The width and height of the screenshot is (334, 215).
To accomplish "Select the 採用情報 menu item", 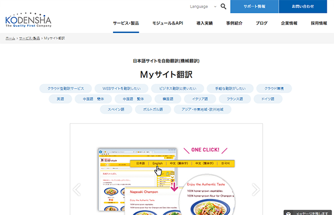I will tap(319, 23).
